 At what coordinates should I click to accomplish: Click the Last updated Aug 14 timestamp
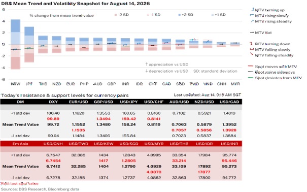[x=208, y=95]
